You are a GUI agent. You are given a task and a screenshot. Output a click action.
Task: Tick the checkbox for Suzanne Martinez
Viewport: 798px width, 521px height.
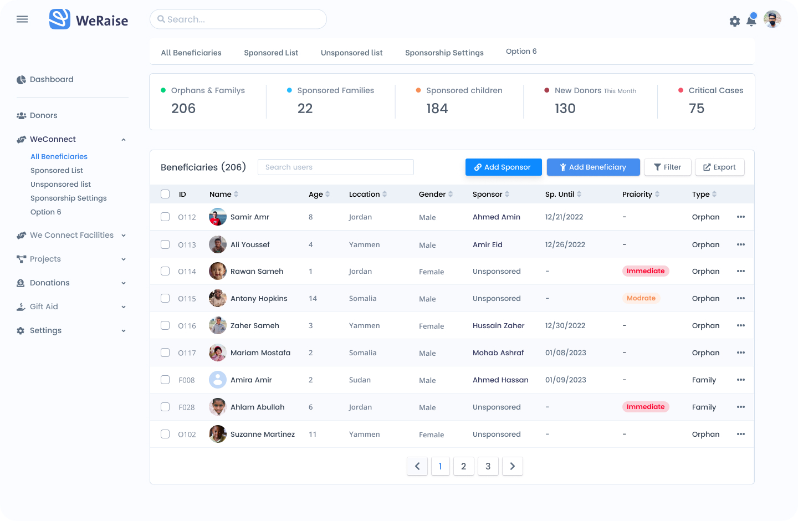(x=165, y=434)
